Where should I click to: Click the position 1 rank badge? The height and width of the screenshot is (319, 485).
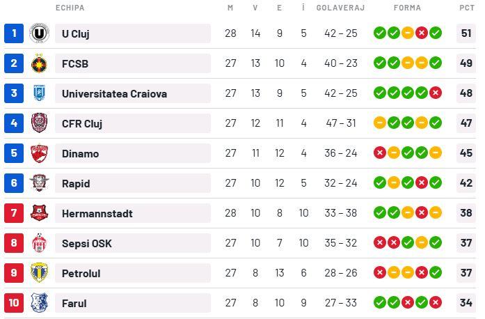point(14,33)
